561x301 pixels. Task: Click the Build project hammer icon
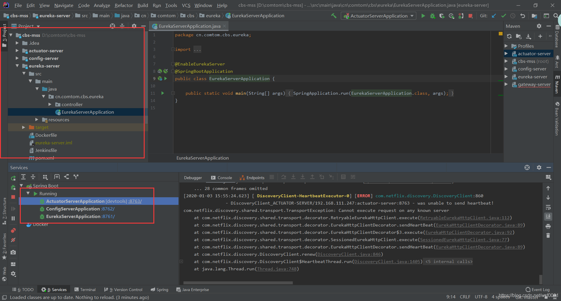point(334,16)
